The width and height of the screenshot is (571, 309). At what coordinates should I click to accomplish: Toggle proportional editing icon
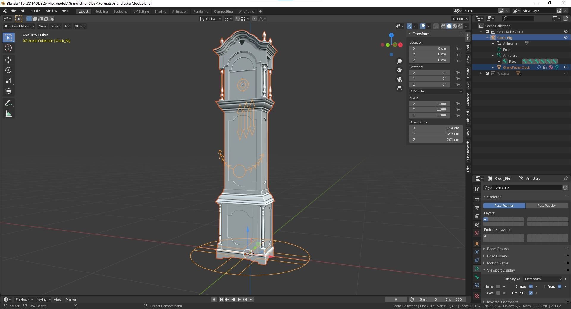pyautogui.click(x=255, y=19)
